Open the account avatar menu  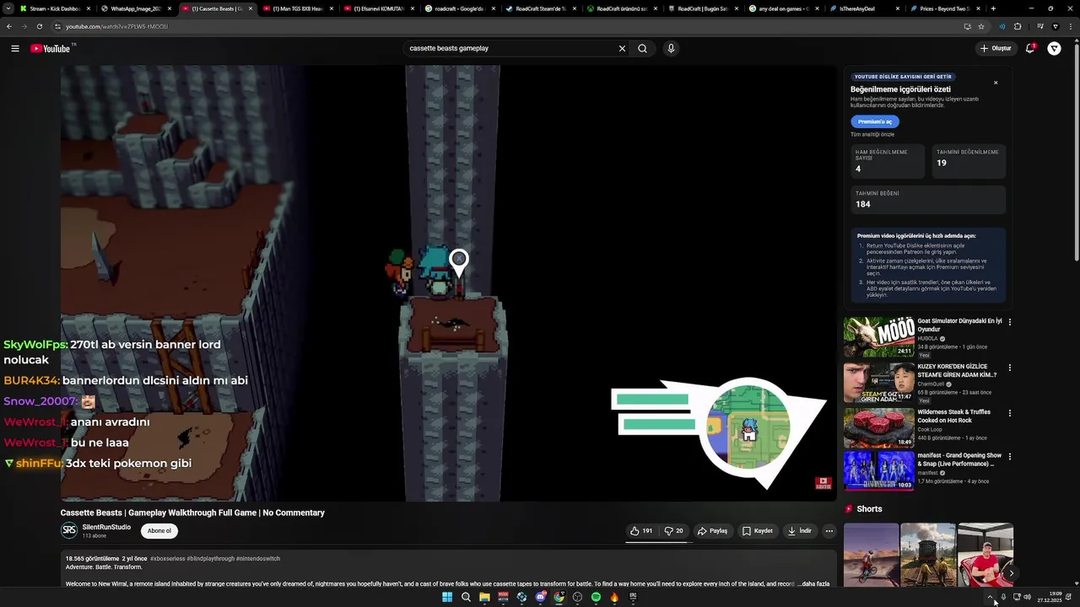1054,48
